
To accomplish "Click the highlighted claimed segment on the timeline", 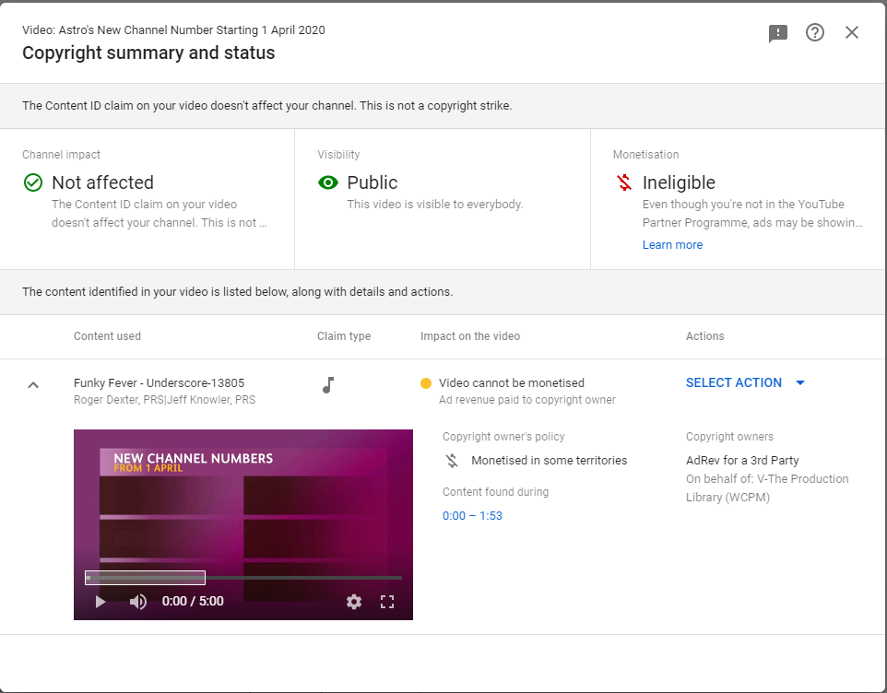I will pos(146,578).
